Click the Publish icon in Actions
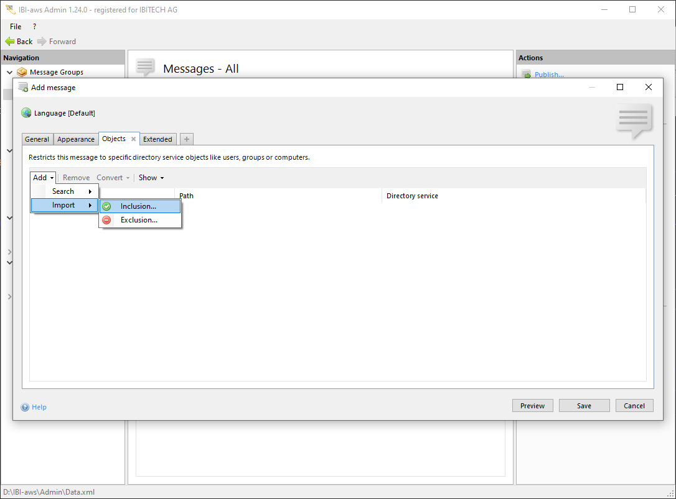This screenshot has width=676, height=499. point(526,75)
